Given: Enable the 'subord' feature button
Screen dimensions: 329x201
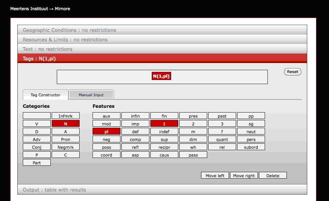Looking at the screenshot, I should (x=251, y=147).
